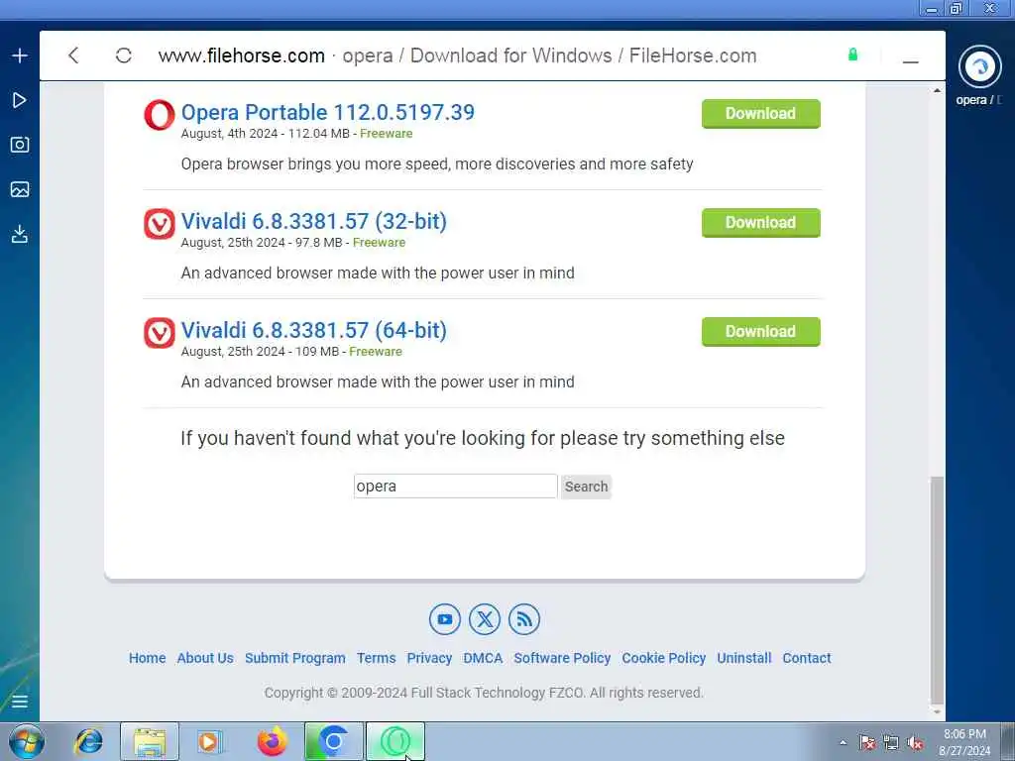The height and width of the screenshot is (761, 1015).
Task: Go to the Home footer link
Action: pos(147,658)
